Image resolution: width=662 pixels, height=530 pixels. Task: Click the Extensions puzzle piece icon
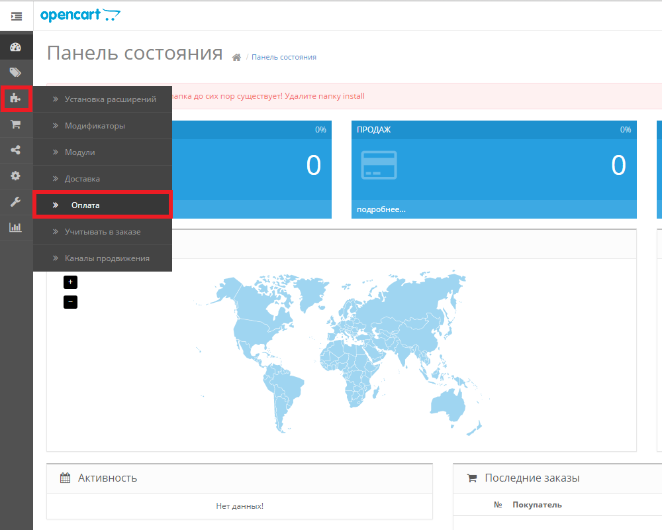(16, 99)
